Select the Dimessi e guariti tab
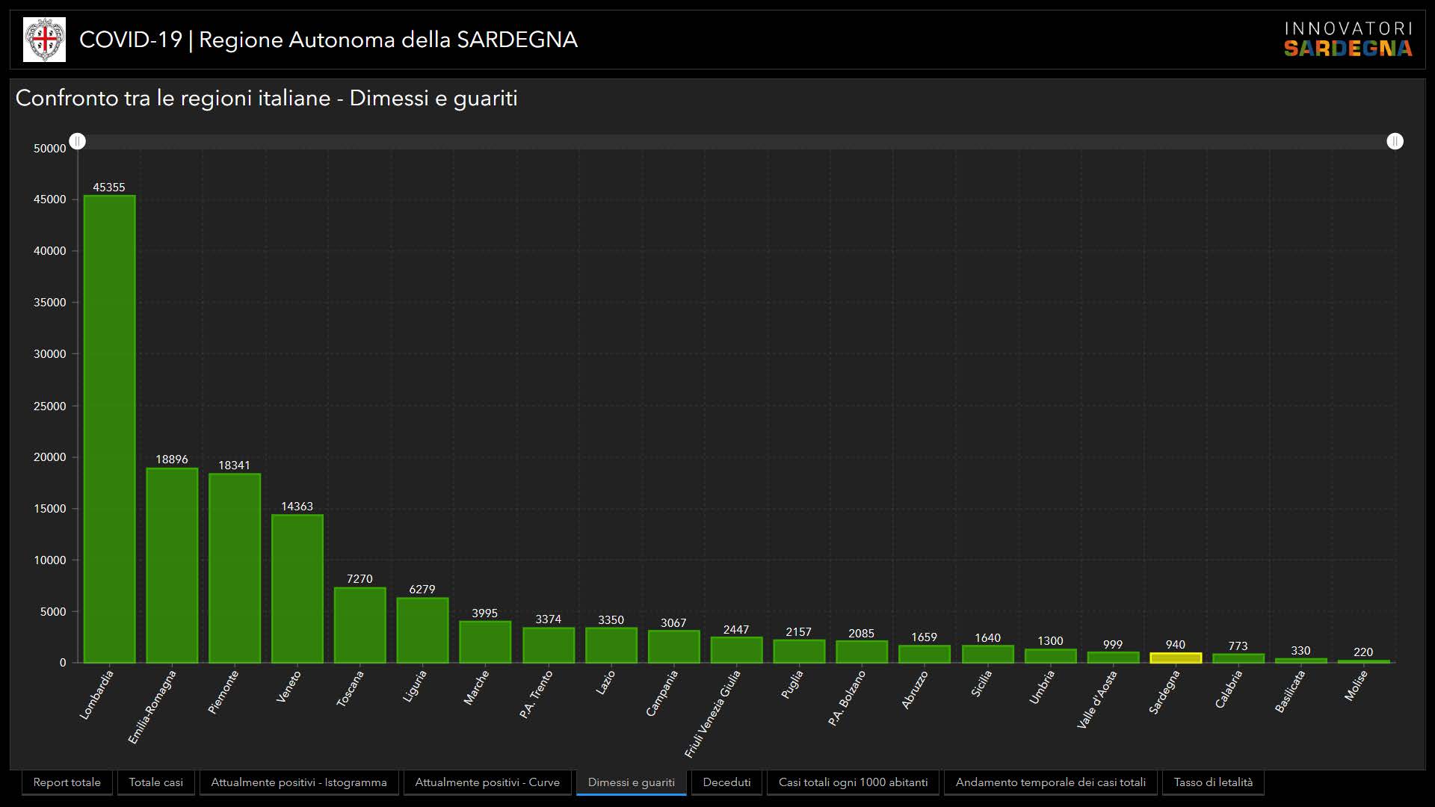The width and height of the screenshot is (1435, 807). (x=631, y=782)
